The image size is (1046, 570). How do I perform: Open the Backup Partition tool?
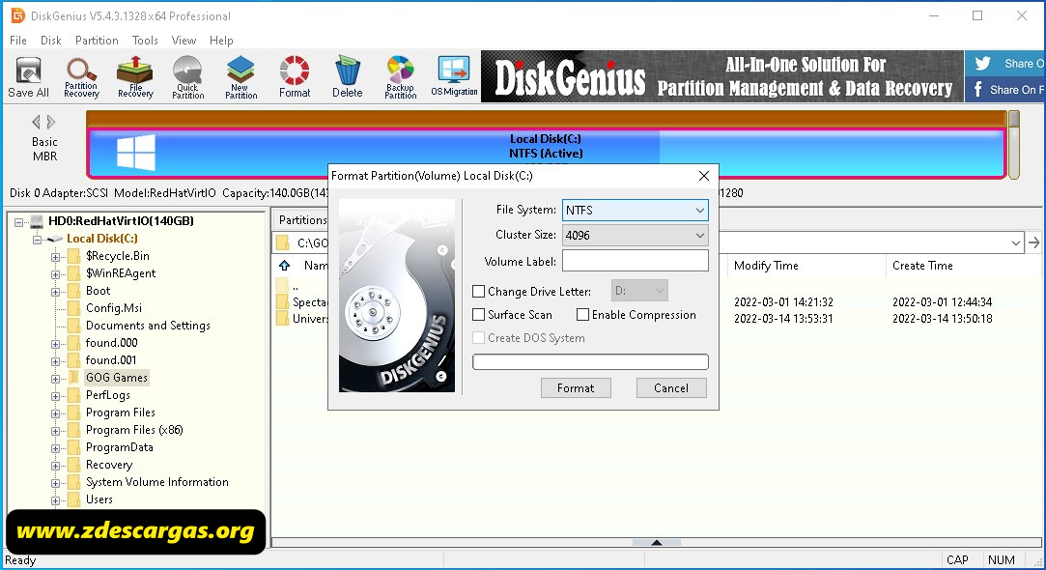point(400,76)
